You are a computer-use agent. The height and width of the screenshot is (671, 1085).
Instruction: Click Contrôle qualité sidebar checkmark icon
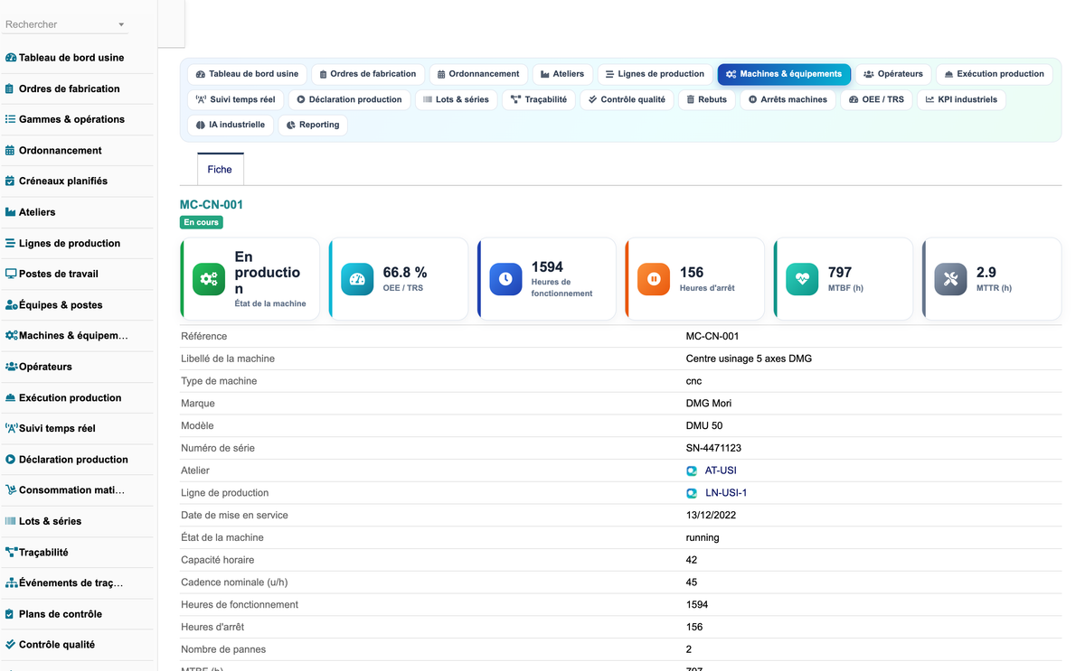[x=11, y=645]
